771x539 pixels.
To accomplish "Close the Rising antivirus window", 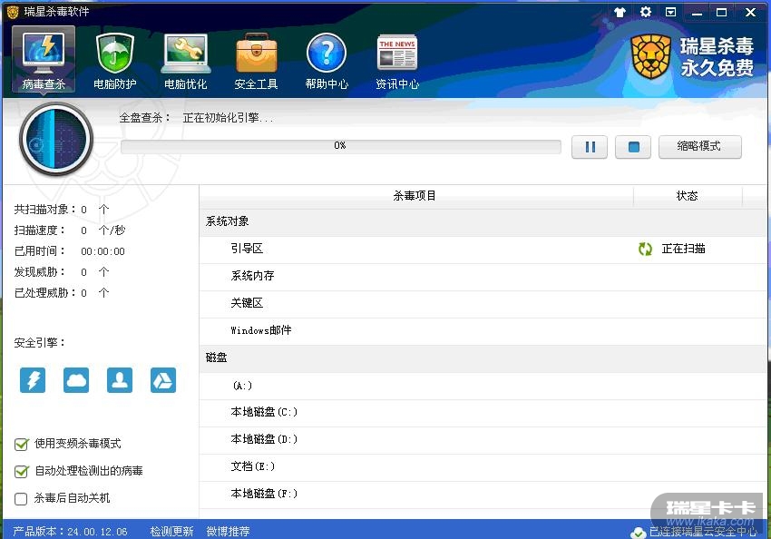I will coord(750,13).
